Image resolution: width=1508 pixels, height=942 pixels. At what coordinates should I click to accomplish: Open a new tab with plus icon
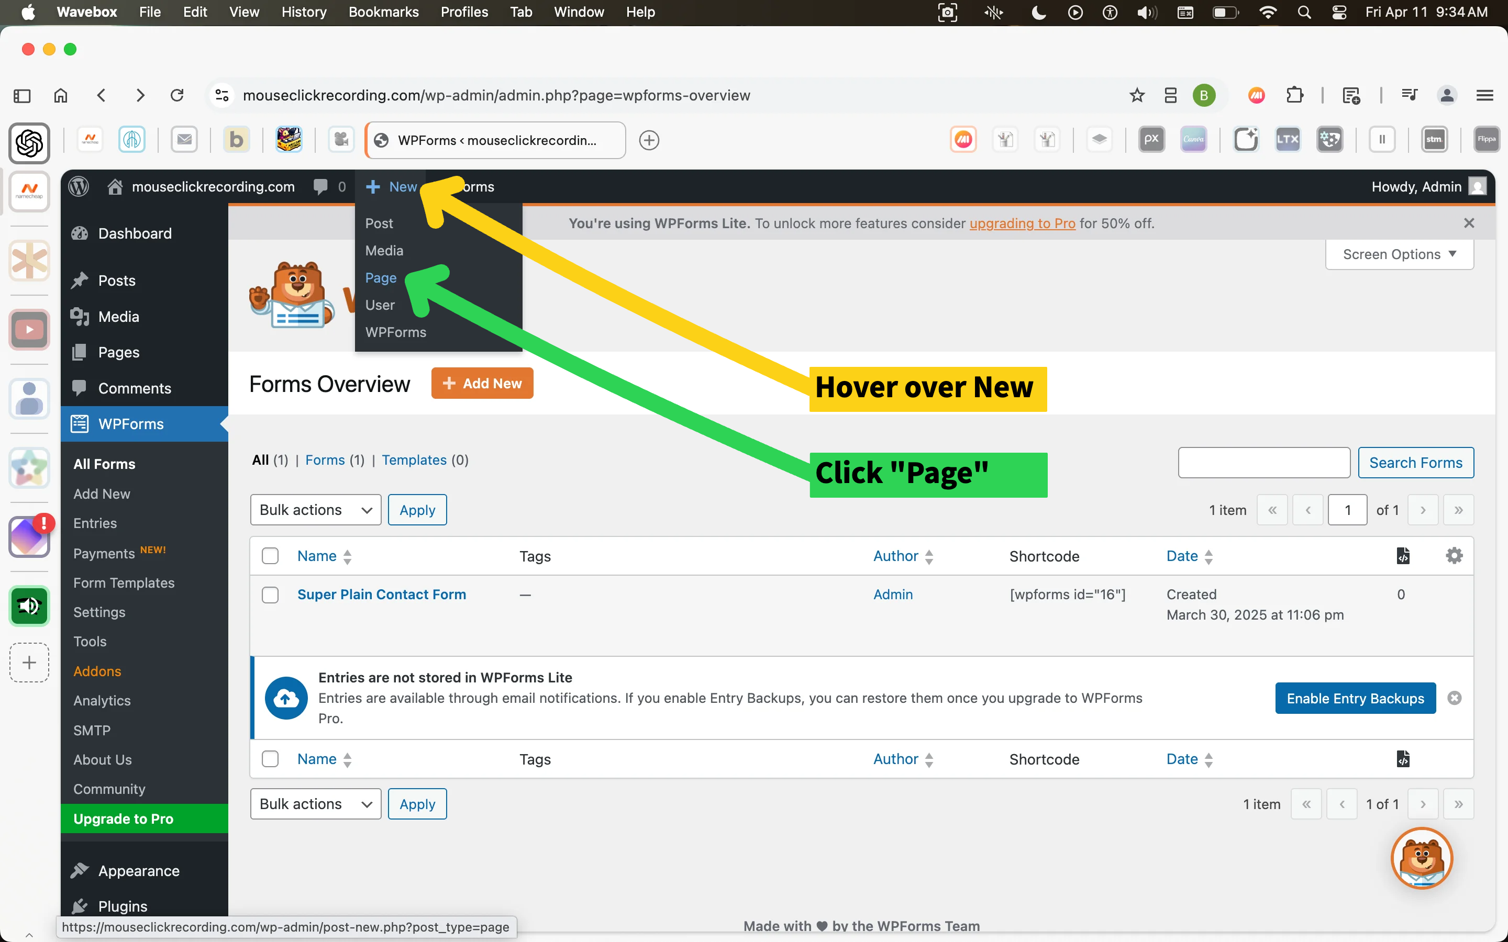coord(649,140)
